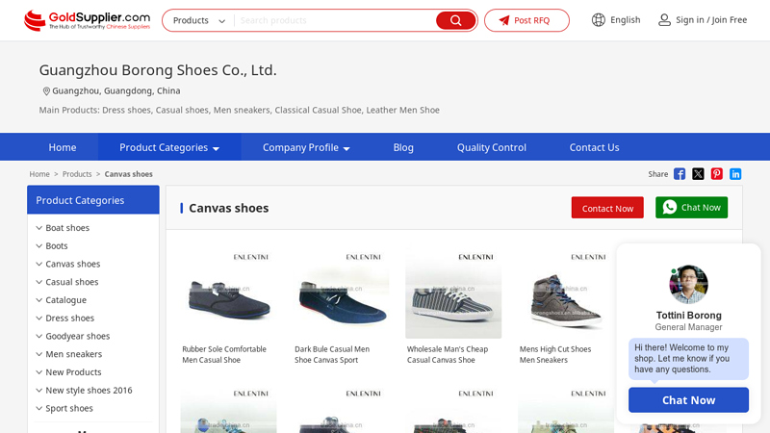Open the Products search type dropdown

(x=199, y=20)
